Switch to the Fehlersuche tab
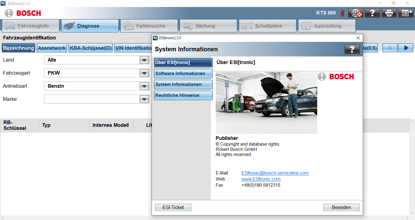 [x=149, y=26]
